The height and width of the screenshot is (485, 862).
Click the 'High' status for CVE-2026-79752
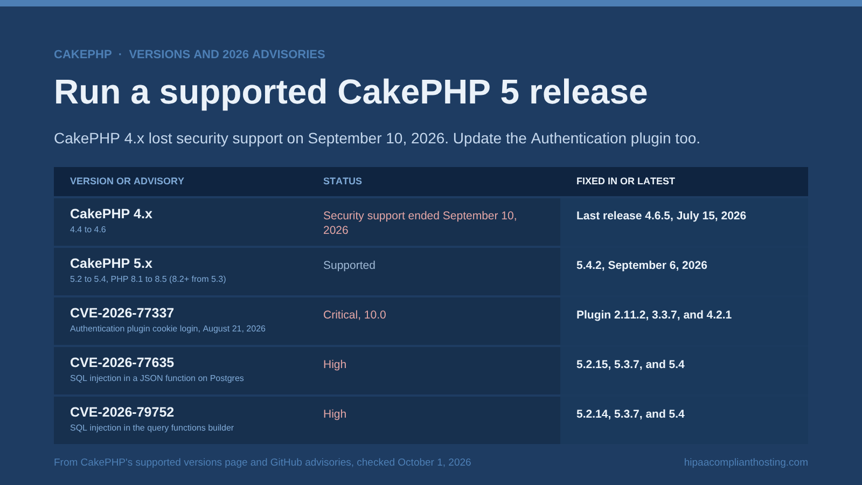[335, 414]
